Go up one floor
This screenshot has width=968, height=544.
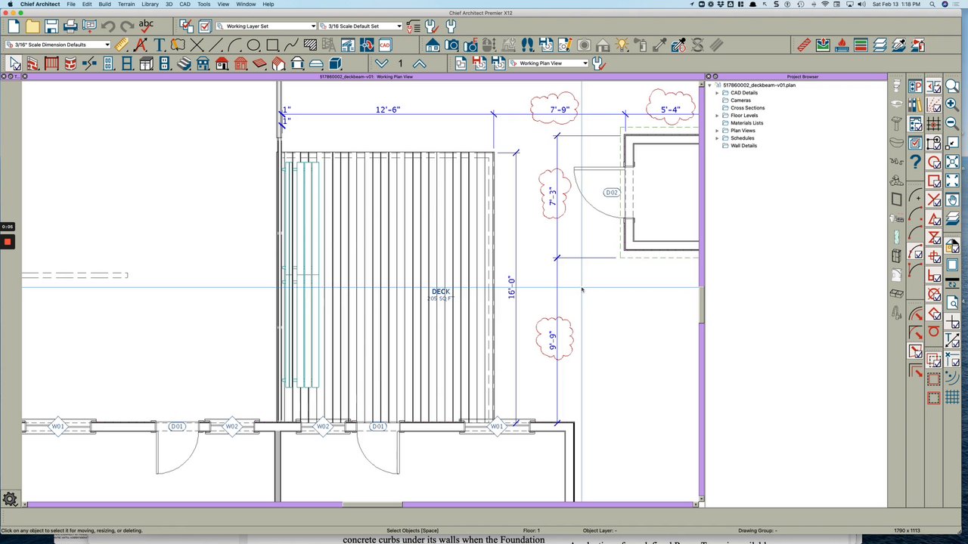419,64
